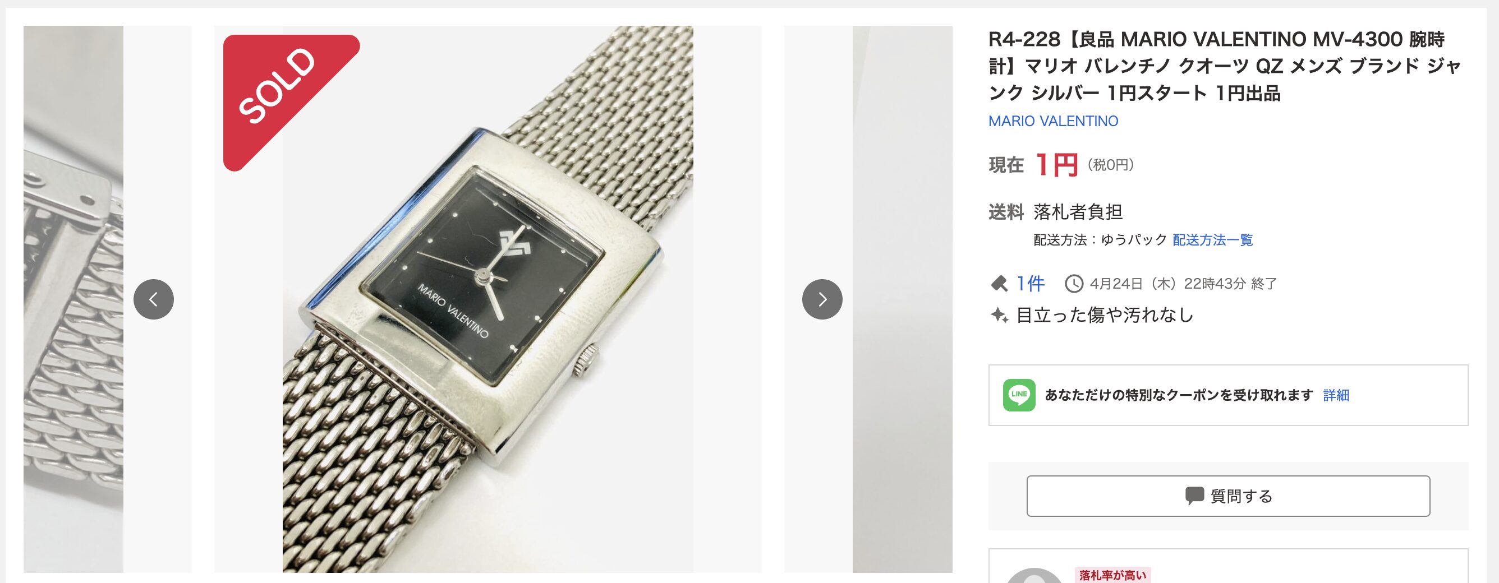This screenshot has height=583, width=1499.
Task: View the 1件 bid count link
Action: (x=1030, y=284)
